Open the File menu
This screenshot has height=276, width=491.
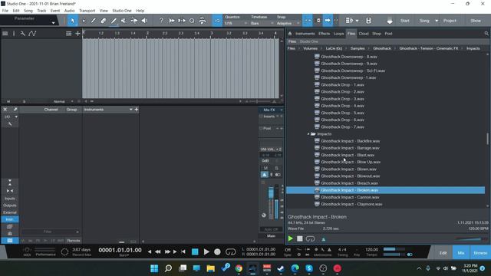(5, 11)
